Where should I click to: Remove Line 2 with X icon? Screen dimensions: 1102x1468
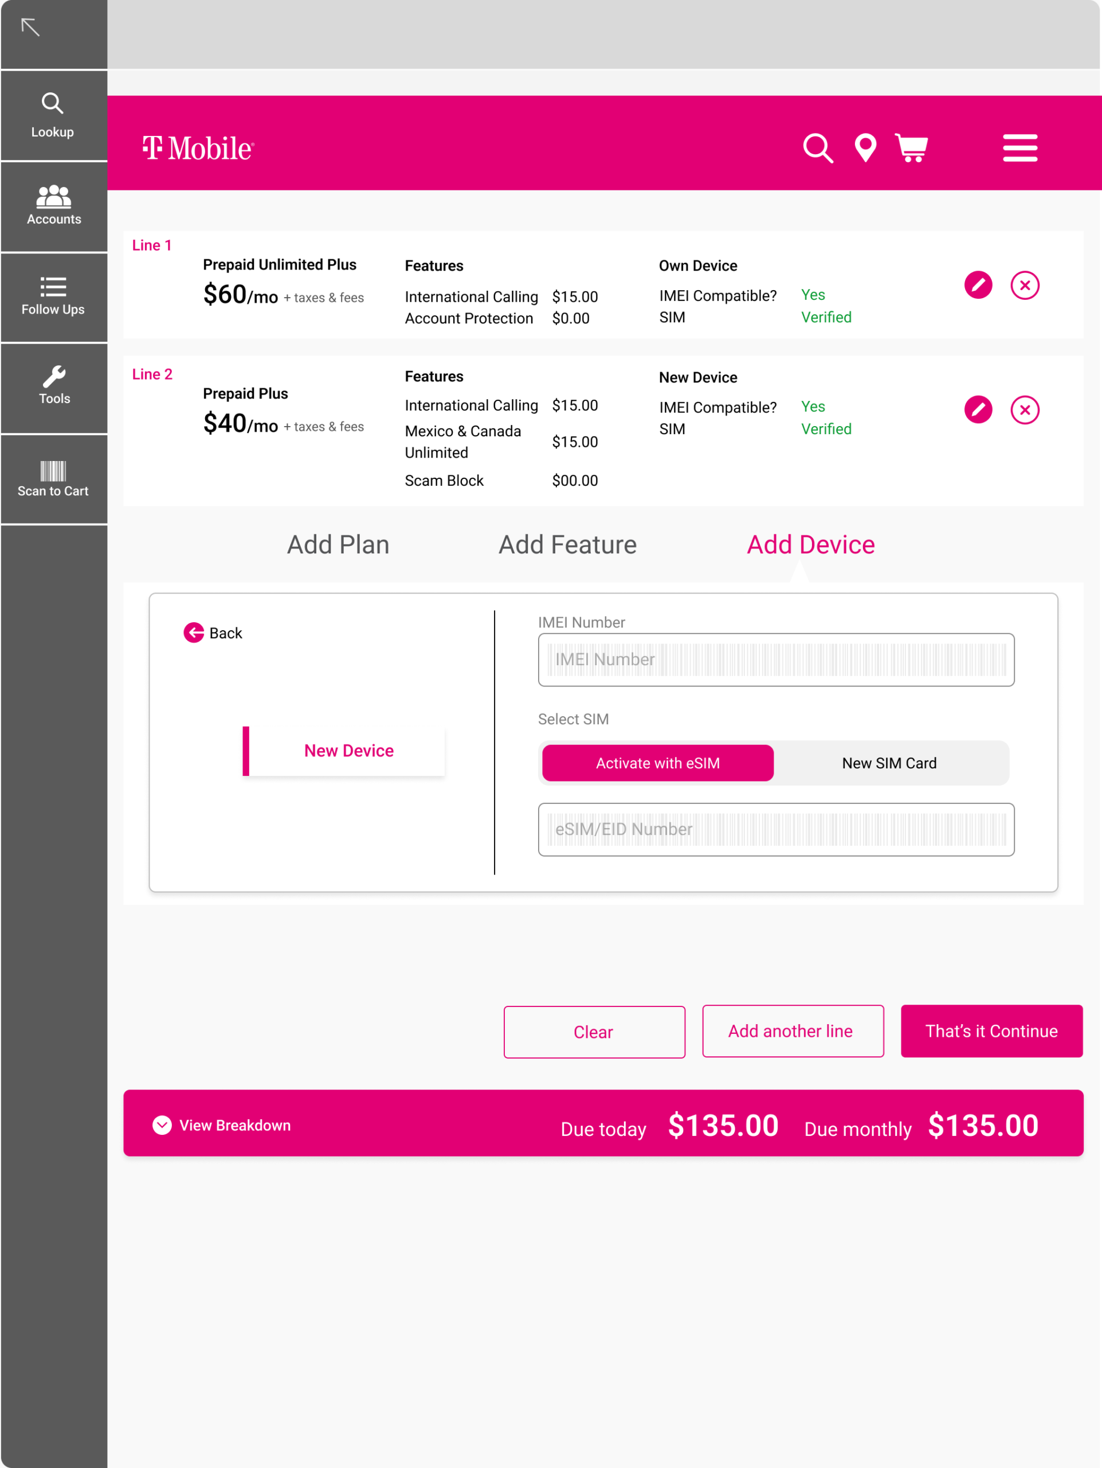[1025, 409]
